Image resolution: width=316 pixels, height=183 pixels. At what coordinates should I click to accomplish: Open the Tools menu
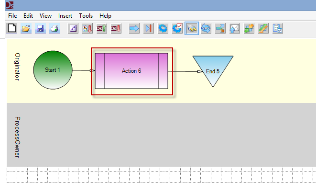86,16
